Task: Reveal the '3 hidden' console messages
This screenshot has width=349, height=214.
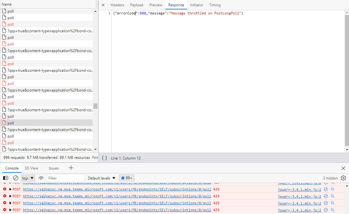Action: [x=330, y=178]
